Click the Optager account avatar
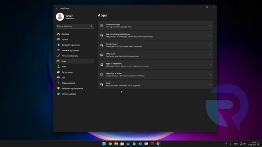 click(x=60, y=17)
